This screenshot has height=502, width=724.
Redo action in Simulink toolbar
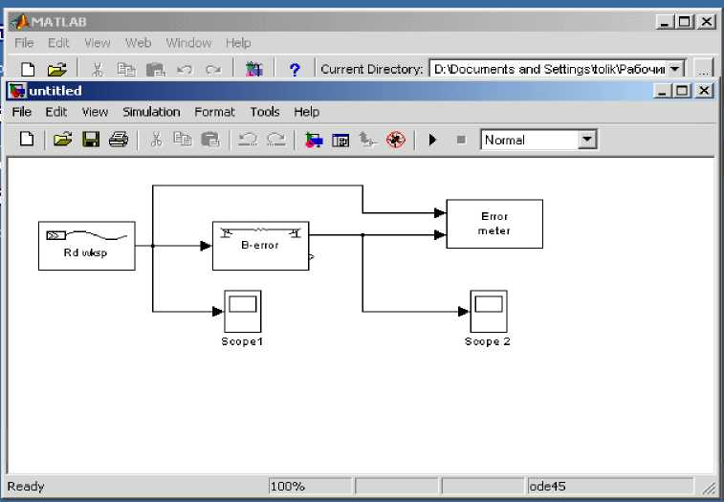[x=276, y=139]
